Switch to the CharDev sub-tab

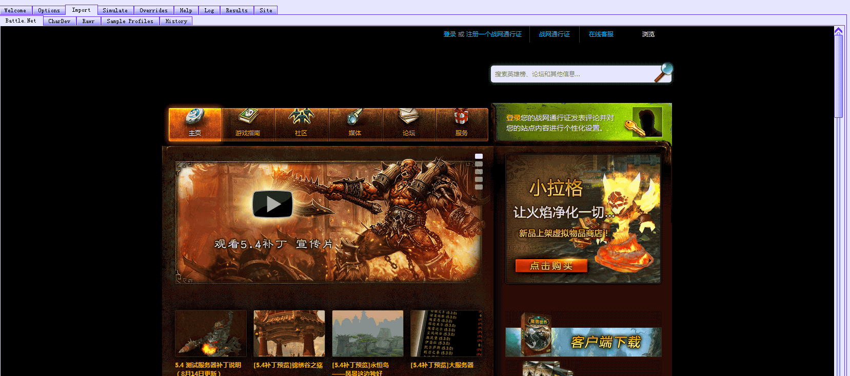(x=60, y=21)
